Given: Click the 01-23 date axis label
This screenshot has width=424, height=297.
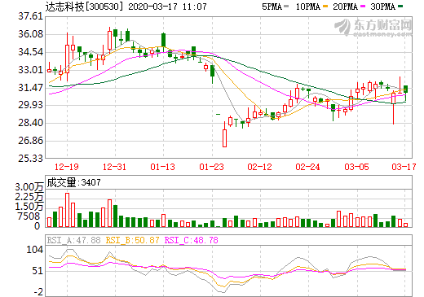Looking at the screenshot, I should click(211, 167).
